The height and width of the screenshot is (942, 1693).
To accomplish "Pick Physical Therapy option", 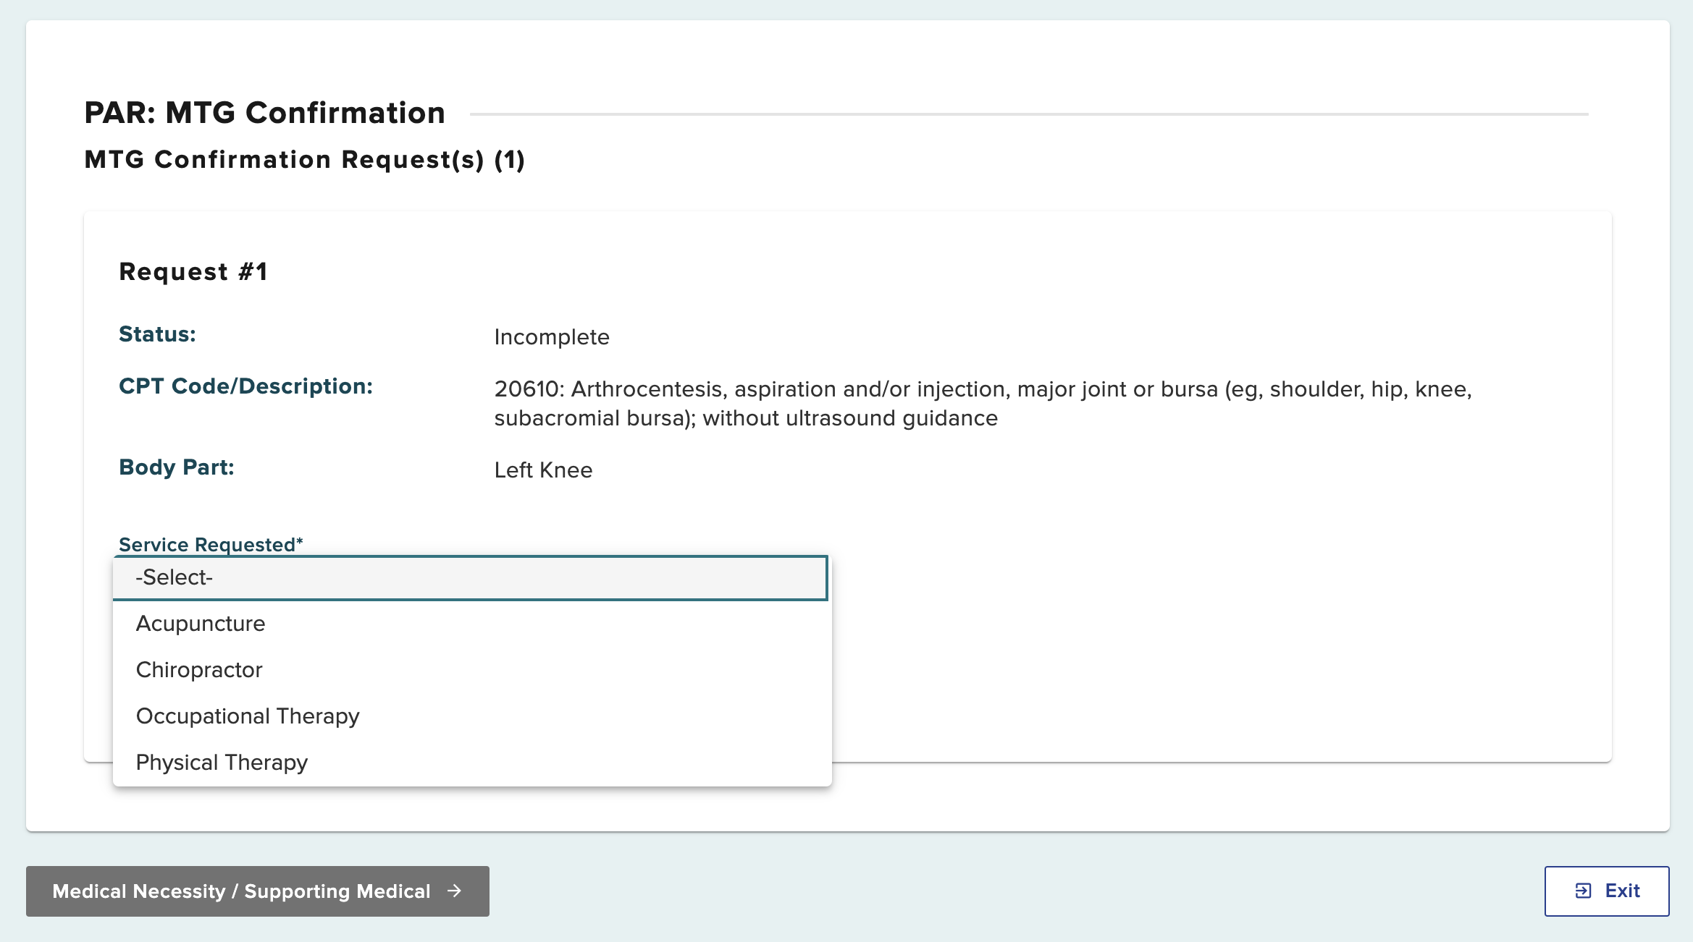I will 472,763.
